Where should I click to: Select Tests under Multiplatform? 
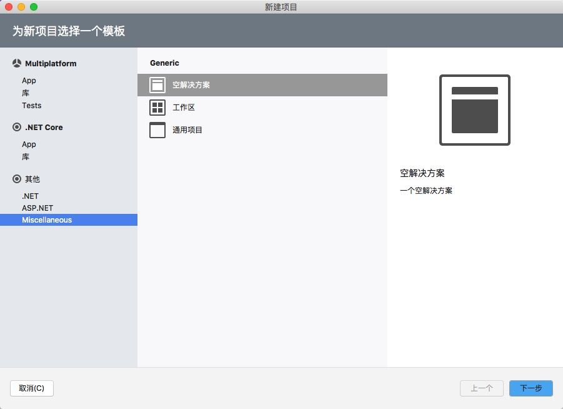32,105
